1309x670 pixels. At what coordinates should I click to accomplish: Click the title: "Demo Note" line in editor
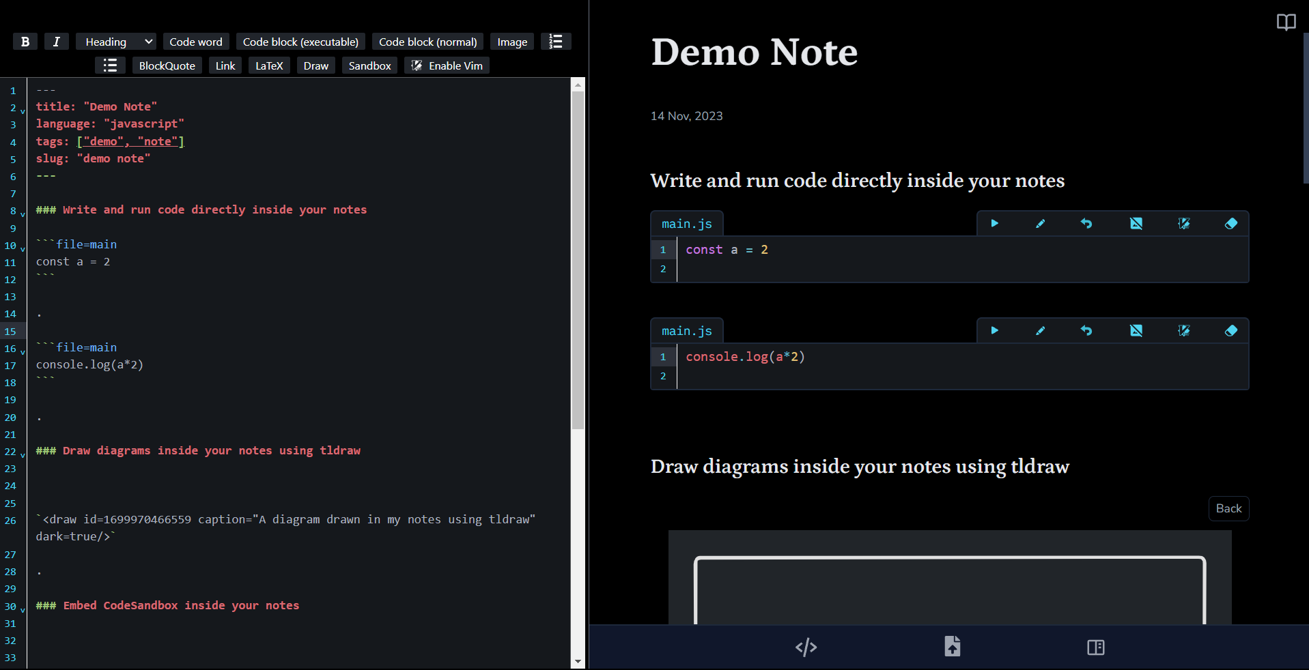coord(96,106)
